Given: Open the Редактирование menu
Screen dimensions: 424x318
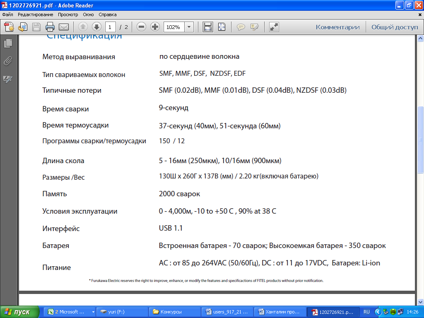Looking at the screenshot, I should click(x=36, y=14).
